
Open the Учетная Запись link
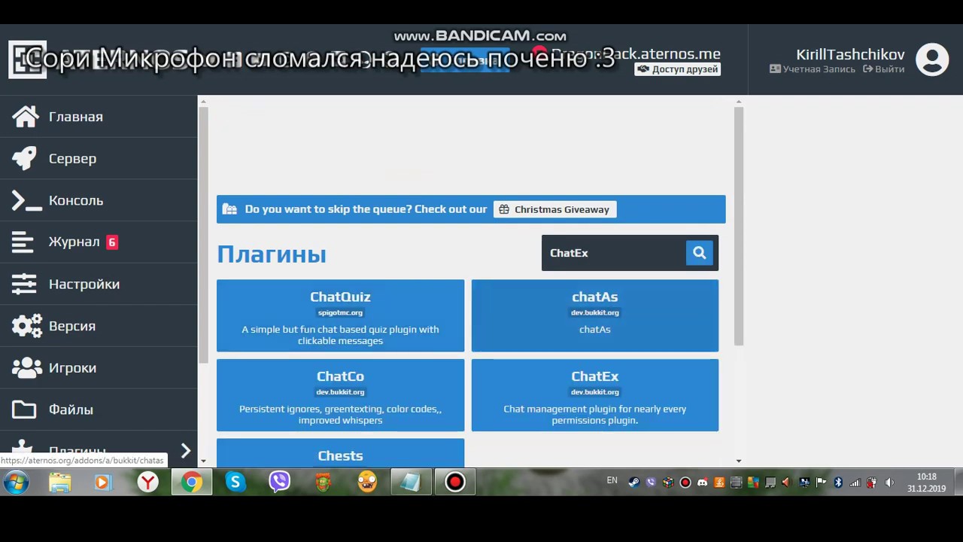click(813, 69)
